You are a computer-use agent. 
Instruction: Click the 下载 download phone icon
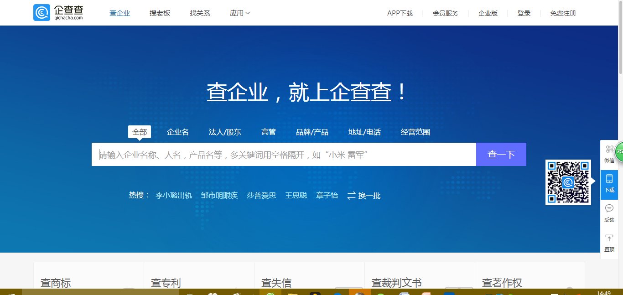tap(609, 180)
